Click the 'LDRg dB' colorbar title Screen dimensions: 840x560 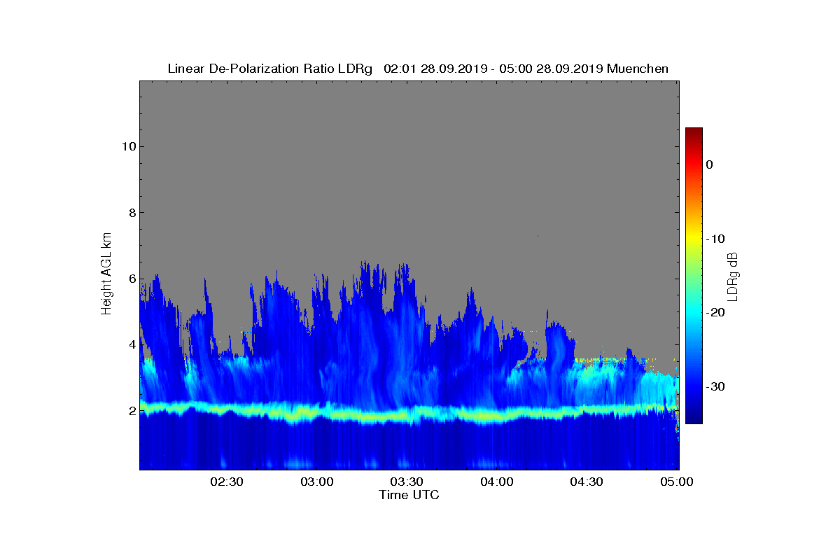click(733, 276)
